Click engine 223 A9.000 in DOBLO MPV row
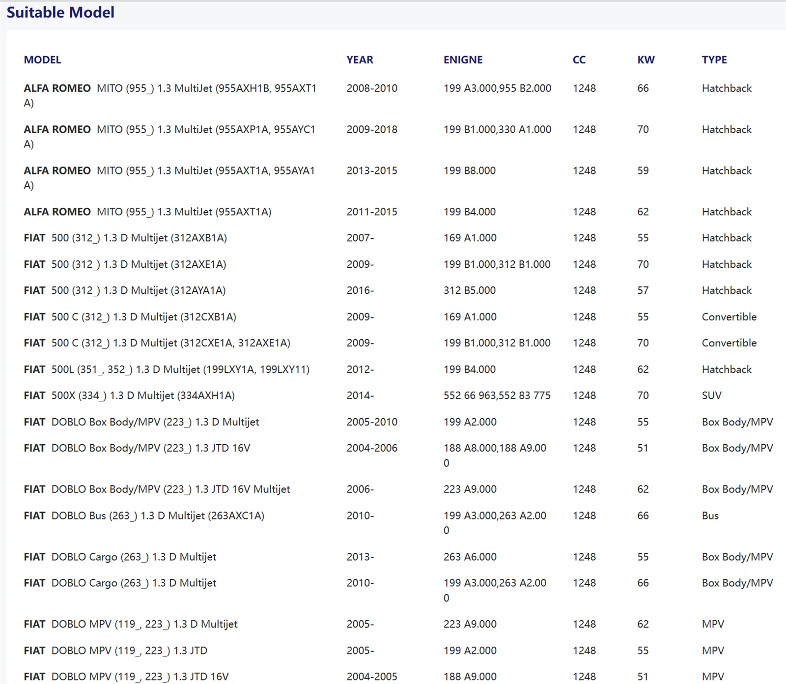This screenshot has width=786, height=684. (470, 625)
